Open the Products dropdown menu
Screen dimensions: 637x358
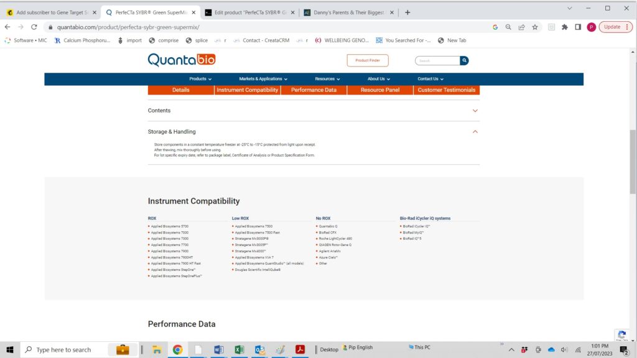(x=200, y=79)
